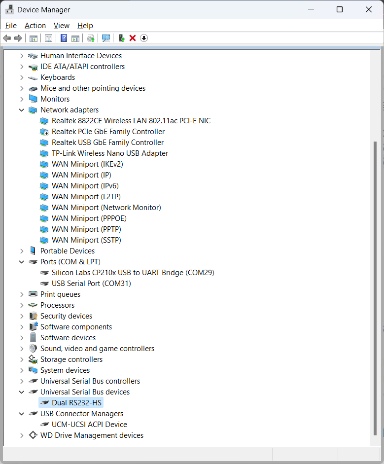Click the Processors chip icon
This screenshot has height=464, width=384.
tap(33, 305)
